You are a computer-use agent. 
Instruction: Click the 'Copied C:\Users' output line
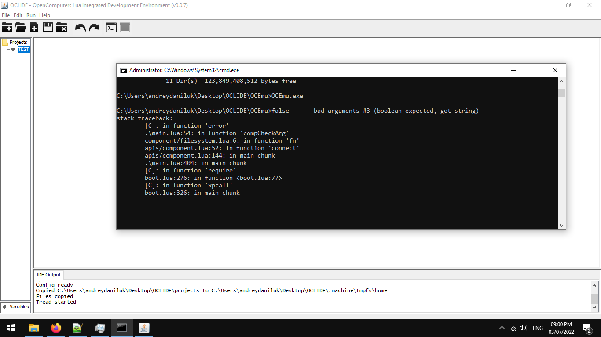[212, 290]
